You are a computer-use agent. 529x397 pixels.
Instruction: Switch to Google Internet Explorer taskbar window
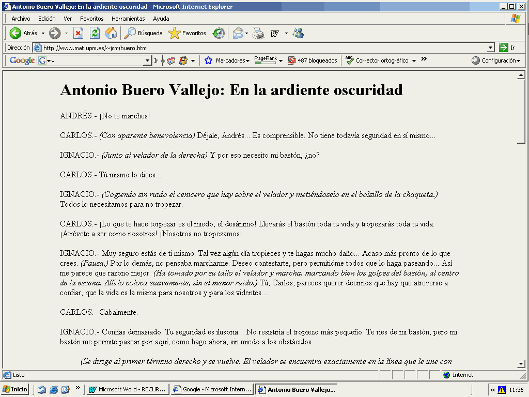212,389
